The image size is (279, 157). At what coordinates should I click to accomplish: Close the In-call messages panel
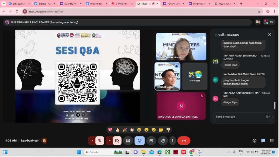269,35
